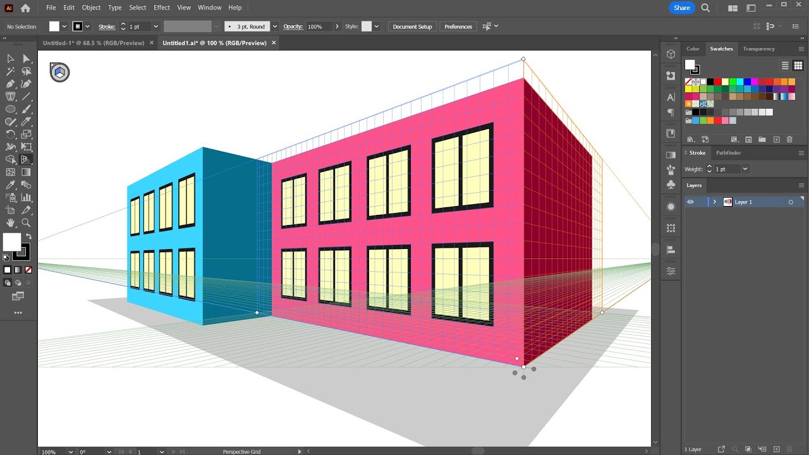Select the Direct Selection tool
Viewport: 809px width, 455px height.
pos(26,58)
